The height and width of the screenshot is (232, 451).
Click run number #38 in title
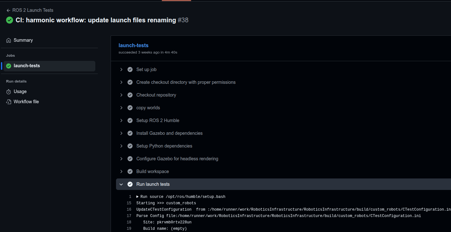click(183, 20)
